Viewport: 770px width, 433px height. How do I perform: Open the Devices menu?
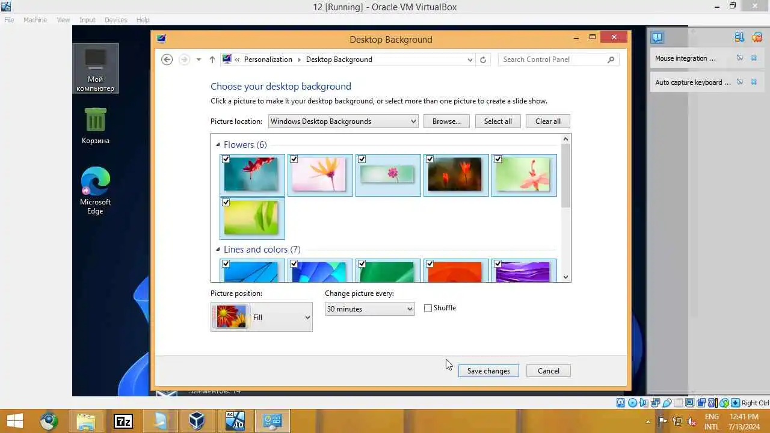coord(115,20)
